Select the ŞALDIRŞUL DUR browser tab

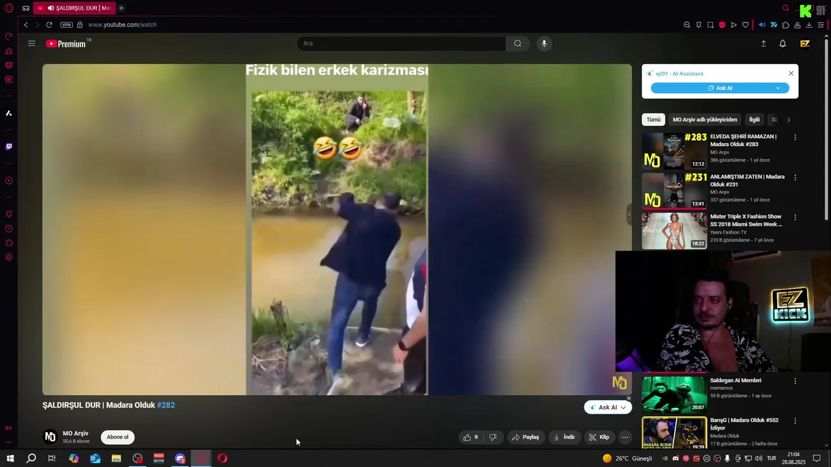click(x=74, y=8)
